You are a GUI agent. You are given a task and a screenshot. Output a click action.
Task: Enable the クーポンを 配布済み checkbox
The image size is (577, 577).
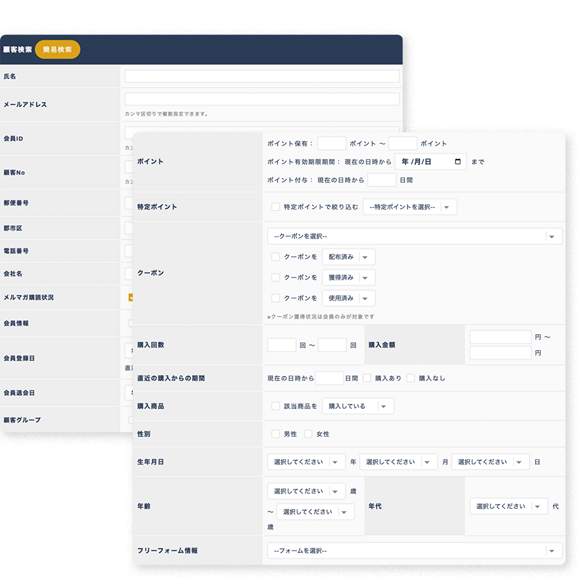coord(276,257)
